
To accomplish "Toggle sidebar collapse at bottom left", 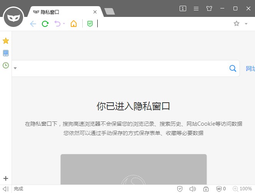I will click(5, 189).
